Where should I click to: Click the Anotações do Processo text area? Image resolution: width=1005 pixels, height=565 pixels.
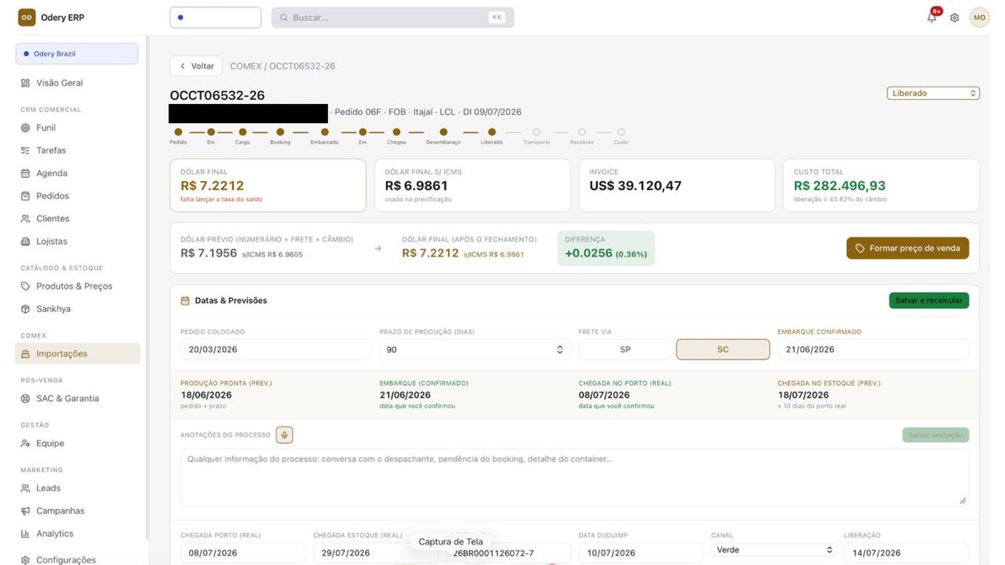click(575, 477)
